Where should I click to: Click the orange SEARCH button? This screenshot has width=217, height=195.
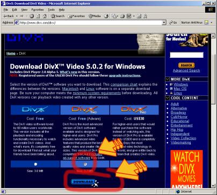point(186,65)
